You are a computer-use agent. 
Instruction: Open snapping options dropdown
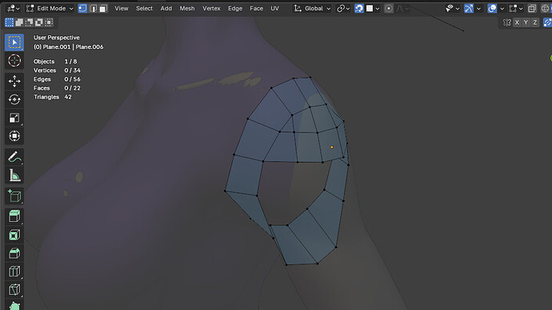tap(373, 8)
